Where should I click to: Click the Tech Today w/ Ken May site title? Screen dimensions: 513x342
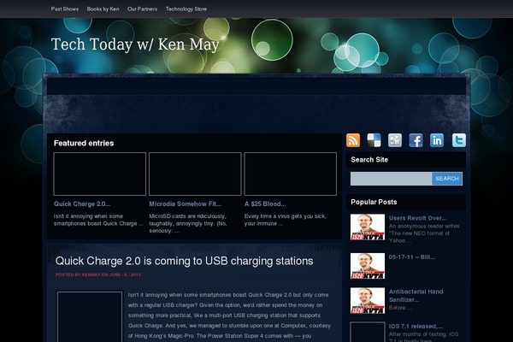point(135,44)
